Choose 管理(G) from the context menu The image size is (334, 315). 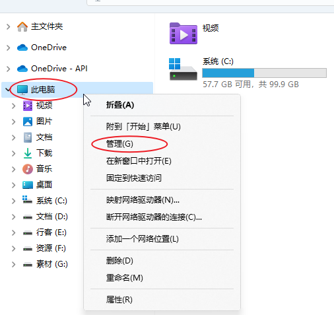pos(119,144)
